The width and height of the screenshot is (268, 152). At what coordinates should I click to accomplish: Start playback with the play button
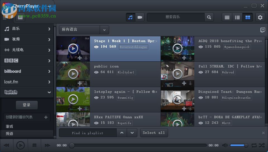tap(20, 146)
